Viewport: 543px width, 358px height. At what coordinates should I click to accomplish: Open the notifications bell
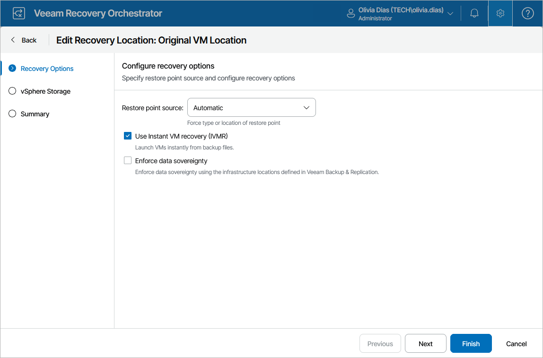[x=474, y=13]
